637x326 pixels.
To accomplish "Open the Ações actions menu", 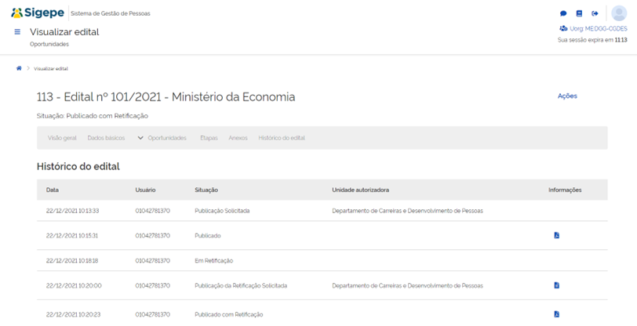I will pyautogui.click(x=566, y=96).
